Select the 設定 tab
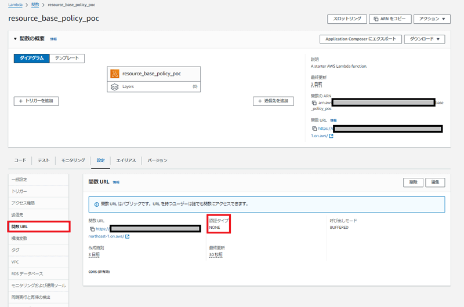The height and width of the screenshot is (307, 464). 100,160
